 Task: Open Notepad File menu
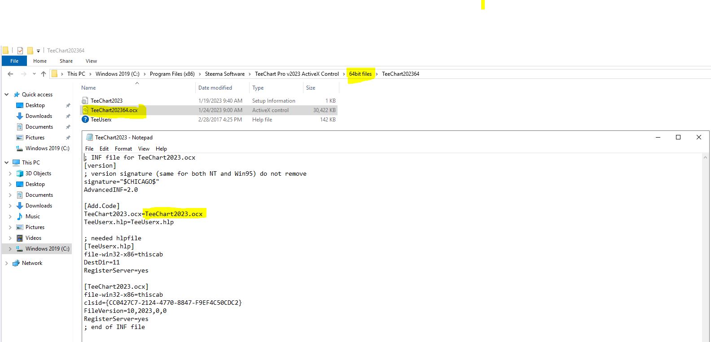[x=89, y=149]
